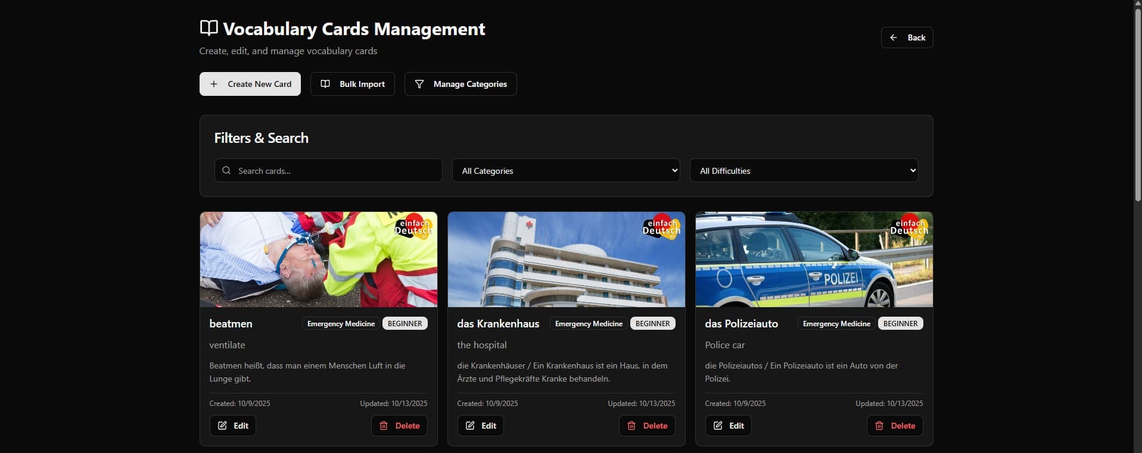Click the page vertical scrollbar thumb
1142x453 pixels.
tap(1137, 101)
